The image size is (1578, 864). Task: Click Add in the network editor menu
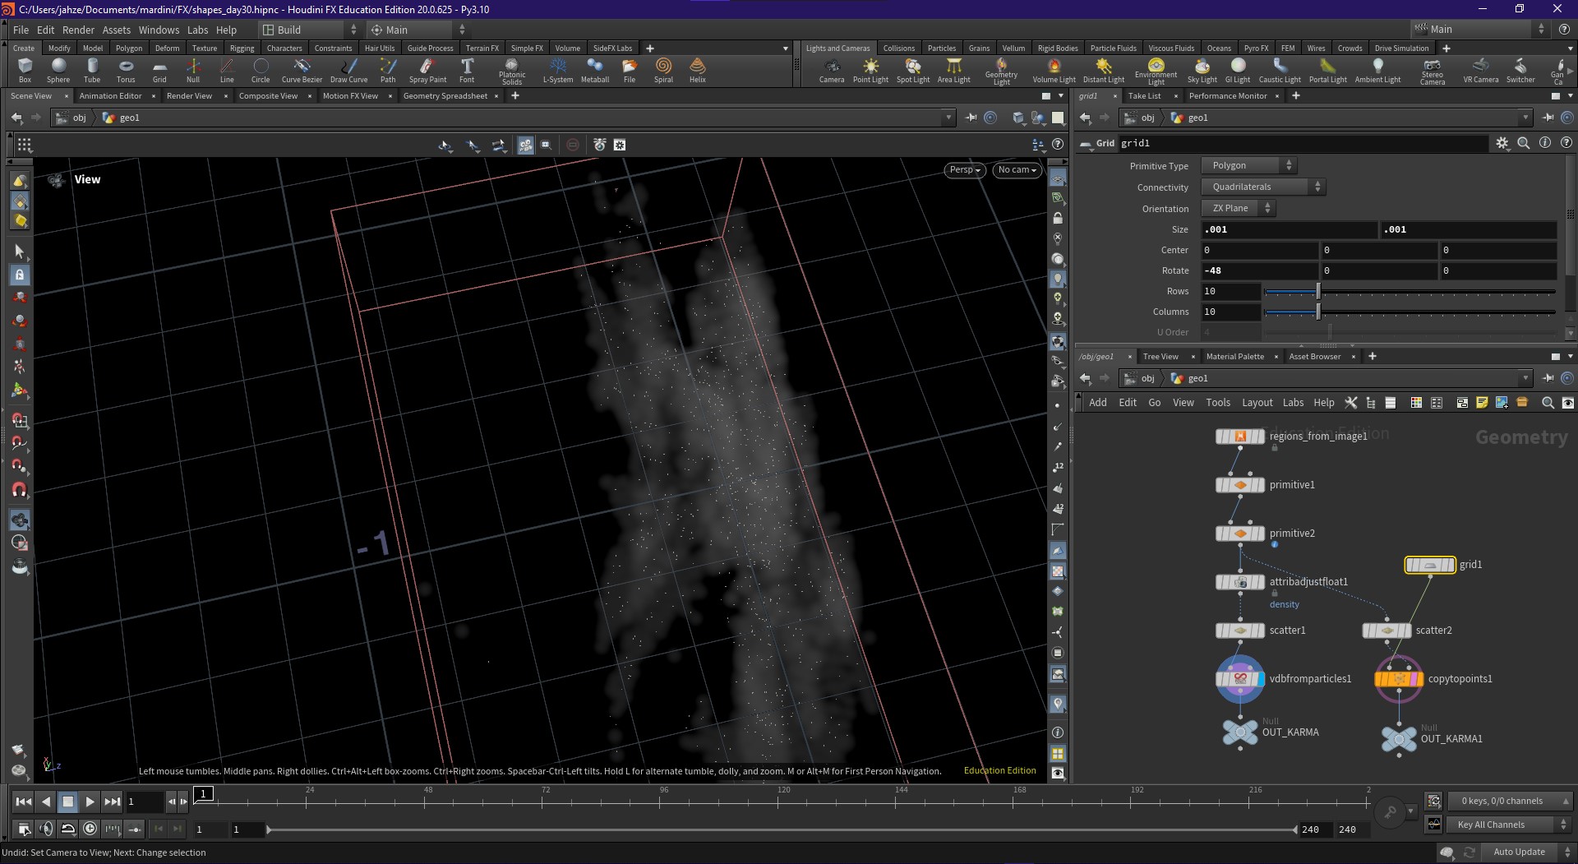coord(1098,403)
